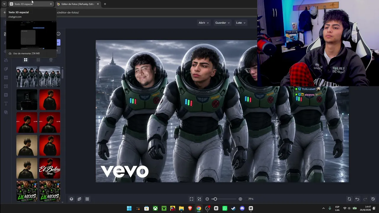Image resolution: width=379 pixels, height=213 pixels.
Task: Open the Xbox app from the taskbar
Action: 155,208
